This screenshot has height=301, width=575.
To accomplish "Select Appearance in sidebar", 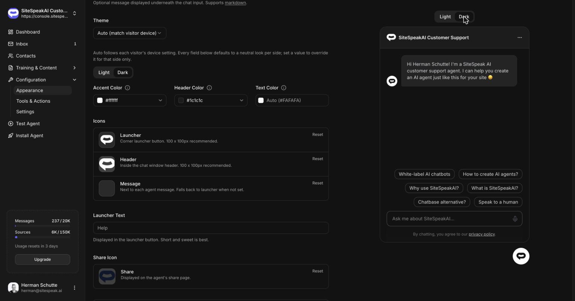I will point(42,90).
